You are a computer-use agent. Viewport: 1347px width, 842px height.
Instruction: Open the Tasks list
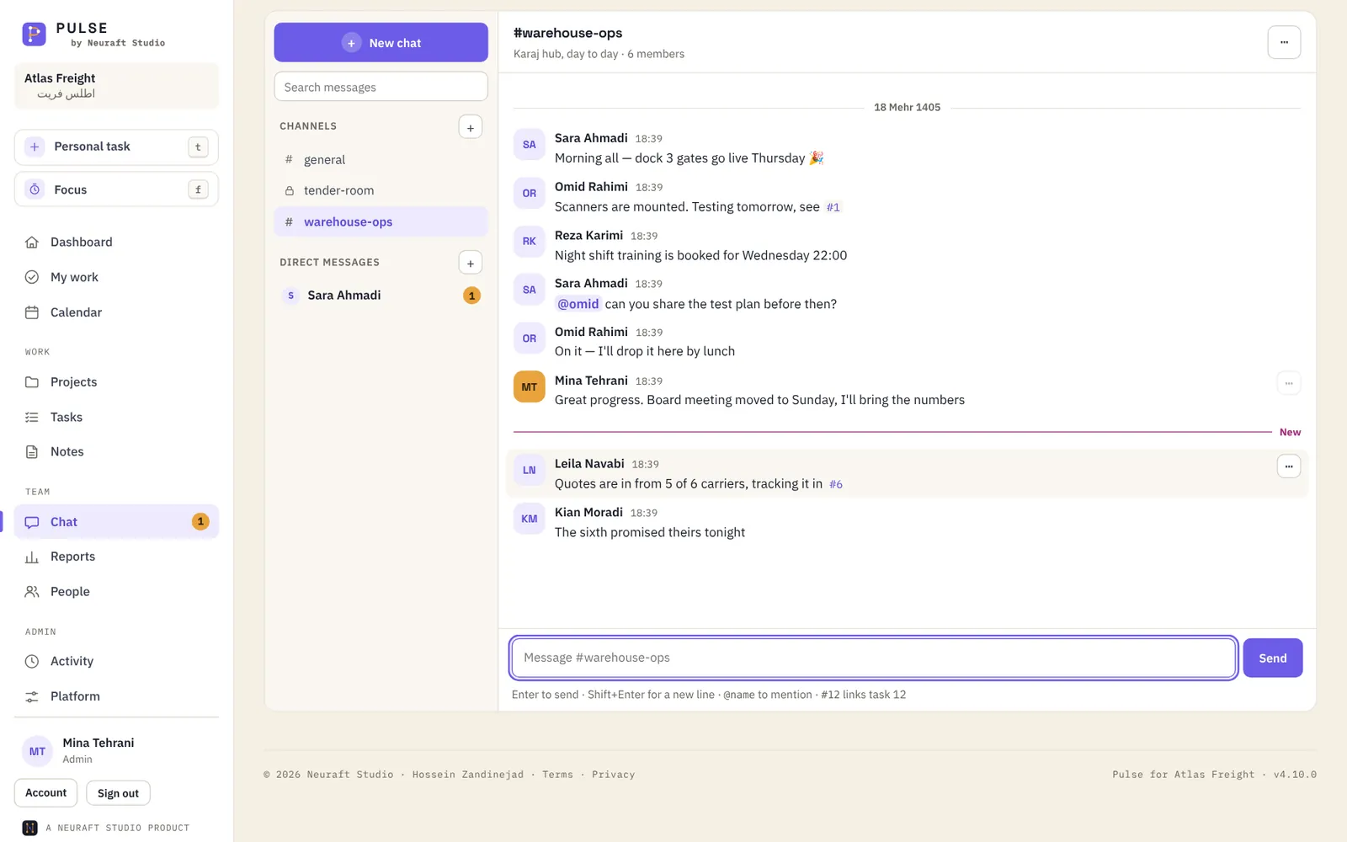coord(116,417)
